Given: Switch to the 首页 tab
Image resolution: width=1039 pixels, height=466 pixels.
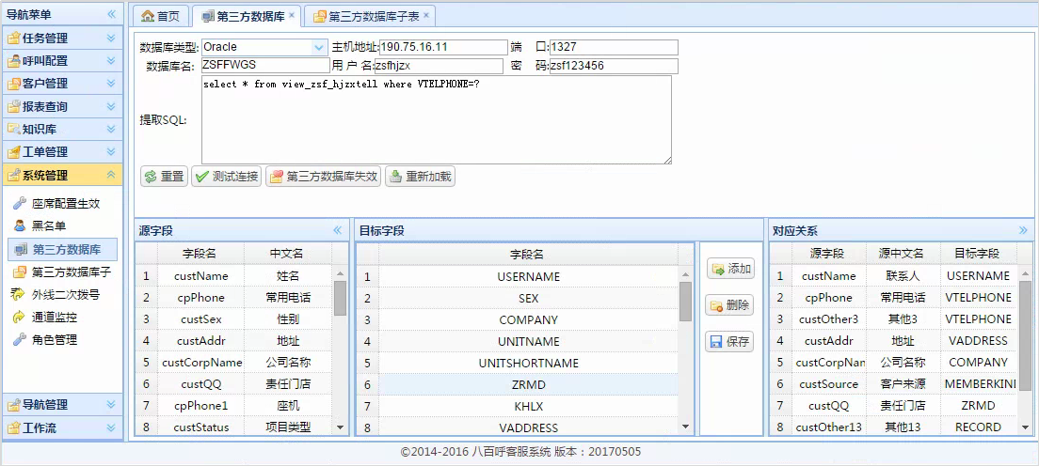Looking at the screenshot, I should [157, 16].
